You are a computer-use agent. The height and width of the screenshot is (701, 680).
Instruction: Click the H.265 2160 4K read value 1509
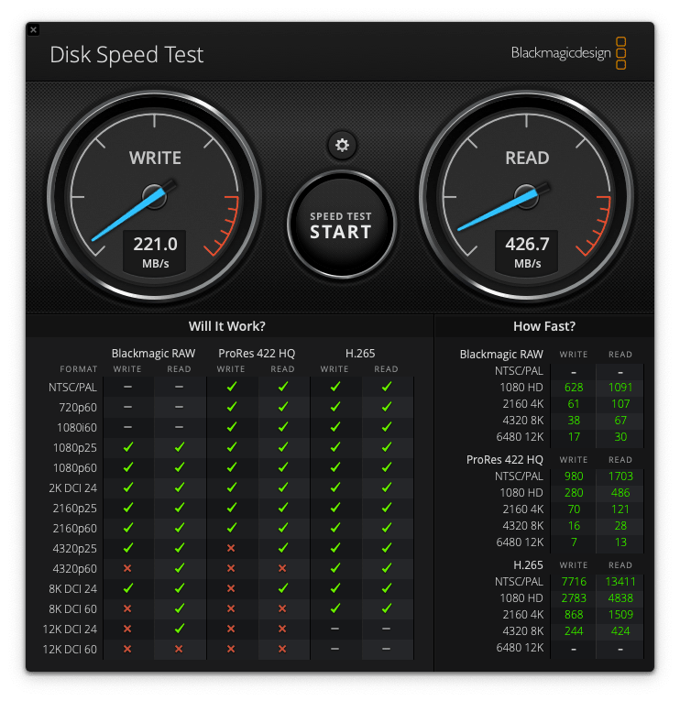coord(620,615)
